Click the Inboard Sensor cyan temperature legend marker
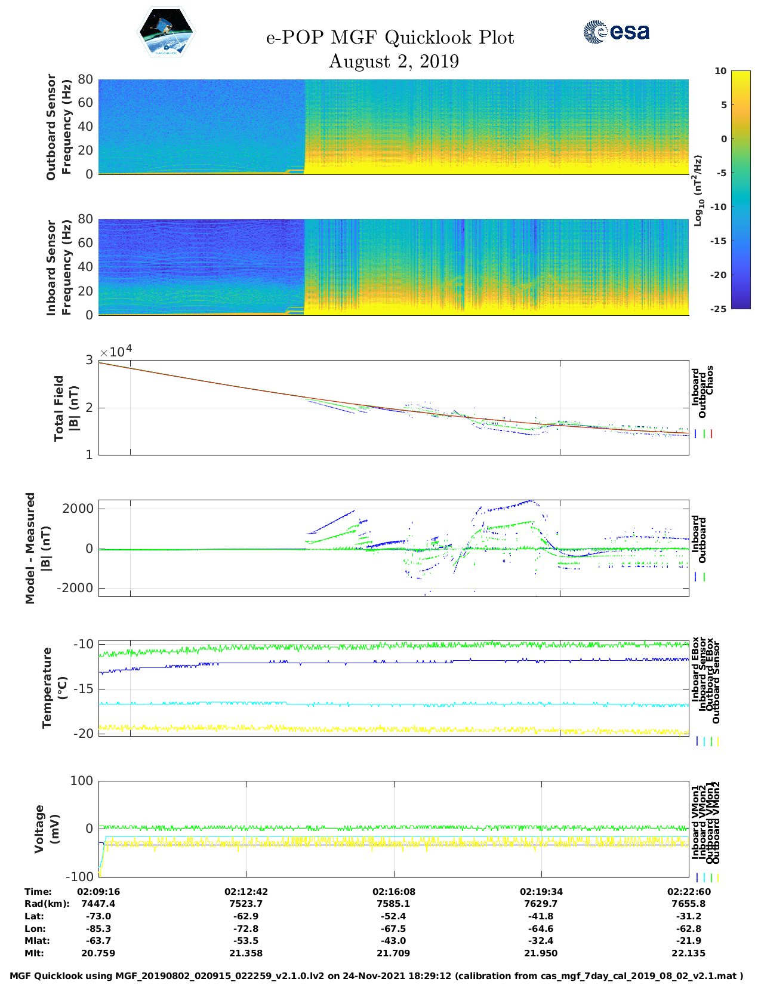The height and width of the screenshot is (985, 761). point(704,741)
